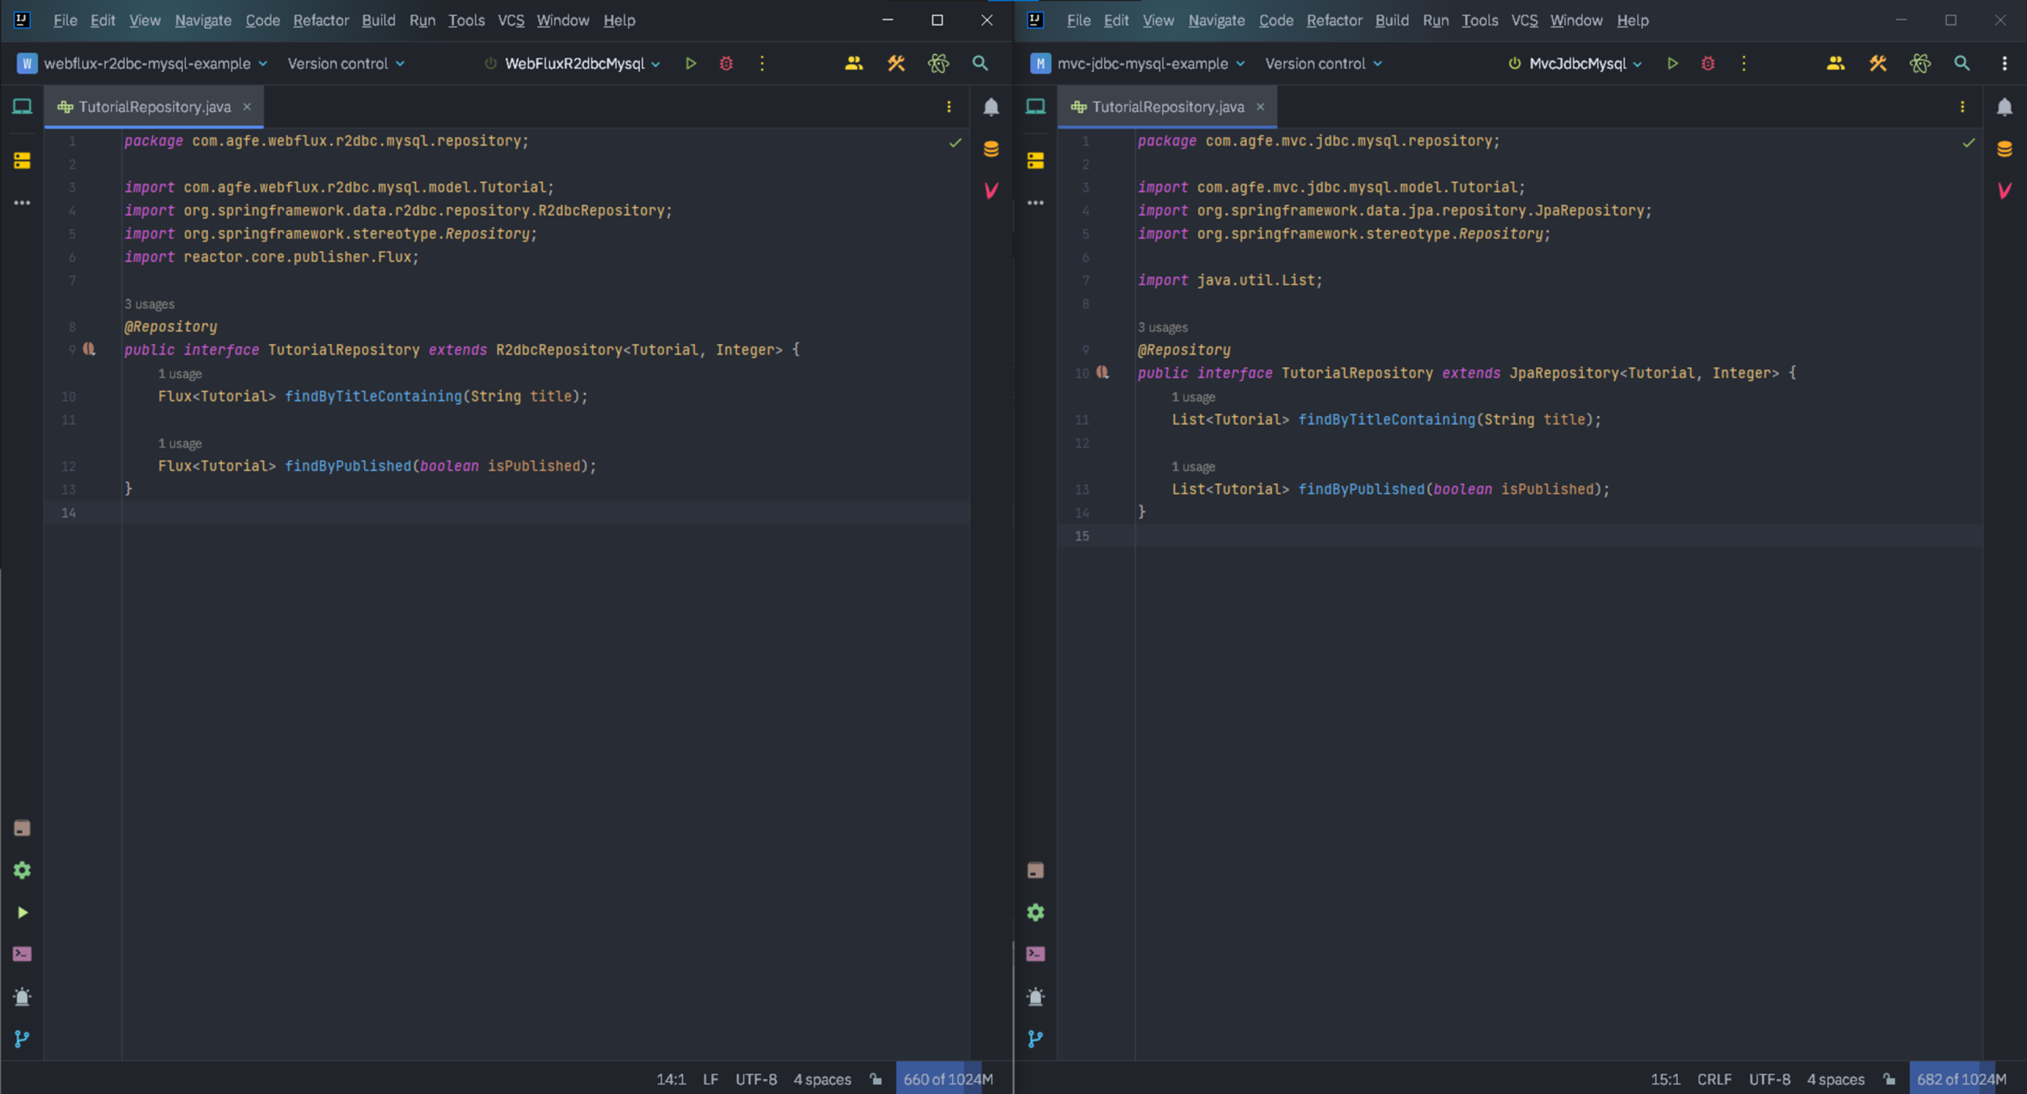
Task: Start debugging the MvcJdbcMysql configuration
Action: [x=1707, y=63]
